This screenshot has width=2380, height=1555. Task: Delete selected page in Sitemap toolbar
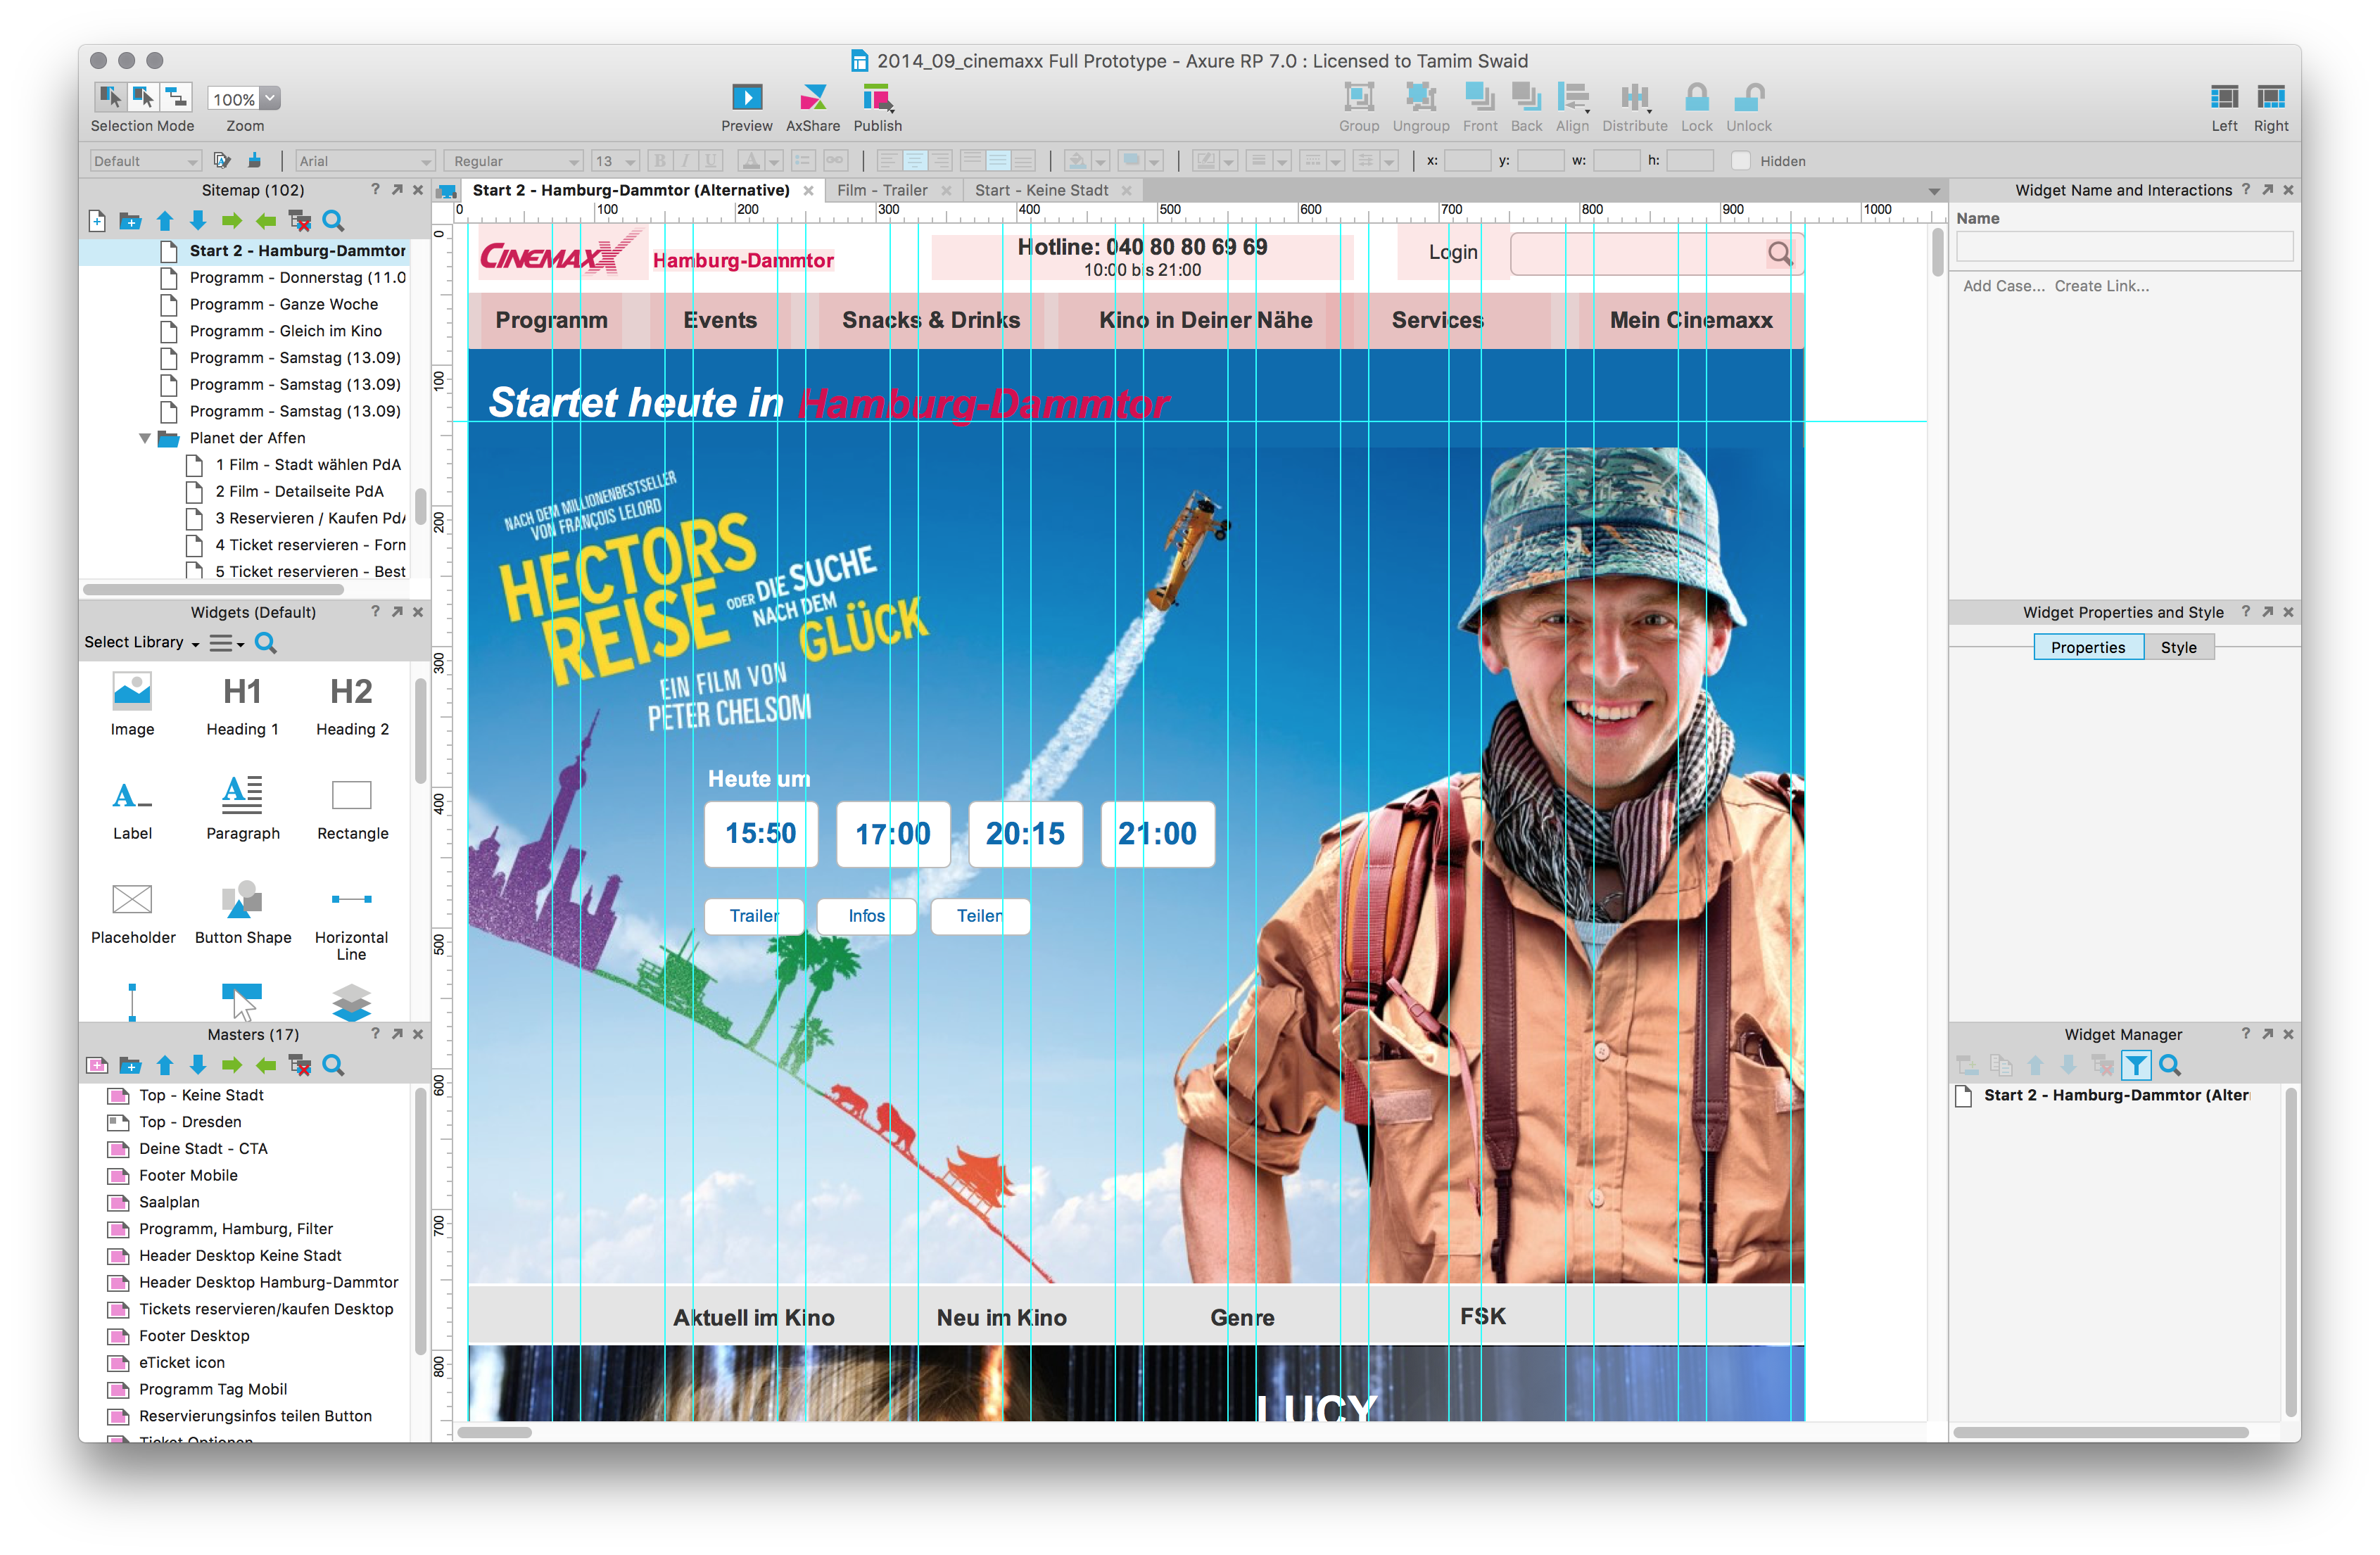tap(299, 221)
